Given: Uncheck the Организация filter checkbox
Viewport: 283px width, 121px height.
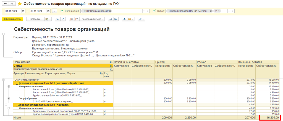Looking at the screenshot, I should coord(62,11).
